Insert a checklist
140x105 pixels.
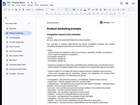point(113,10)
